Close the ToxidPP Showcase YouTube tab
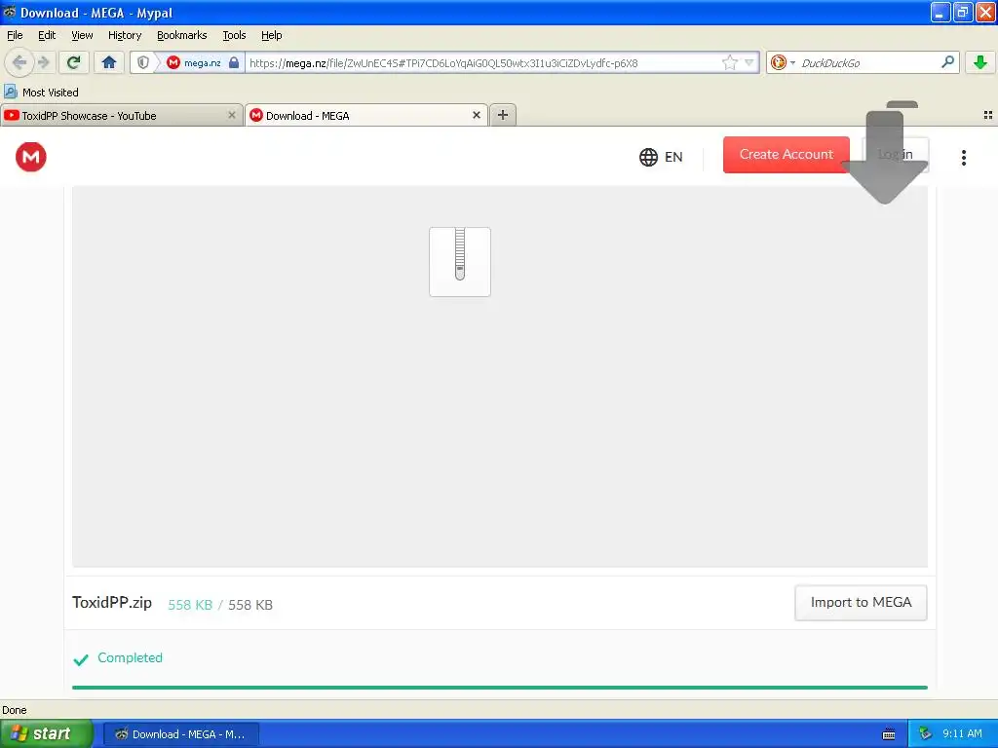Viewport: 998px width, 748px height. [x=232, y=115]
